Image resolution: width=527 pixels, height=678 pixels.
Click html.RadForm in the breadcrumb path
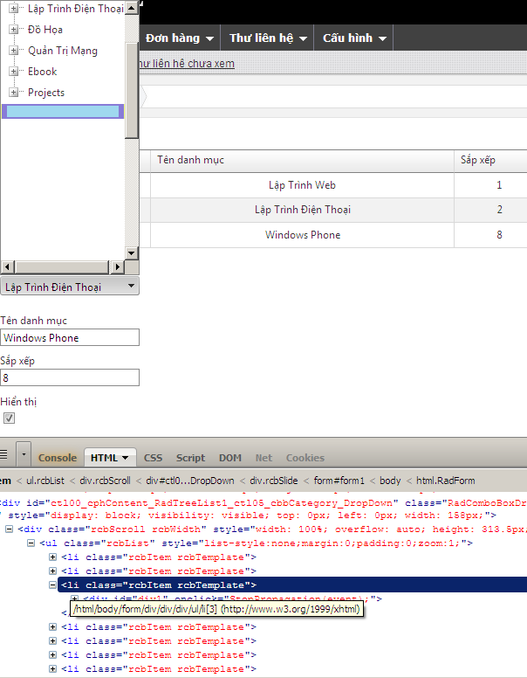(445, 481)
